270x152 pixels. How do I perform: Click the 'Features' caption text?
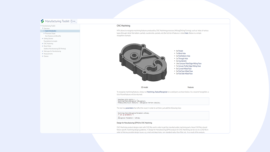pyautogui.click(x=191, y=88)
